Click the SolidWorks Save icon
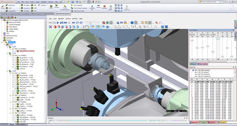Image resolution: width=237 pixels, height=126 pixels. (73, 2)
